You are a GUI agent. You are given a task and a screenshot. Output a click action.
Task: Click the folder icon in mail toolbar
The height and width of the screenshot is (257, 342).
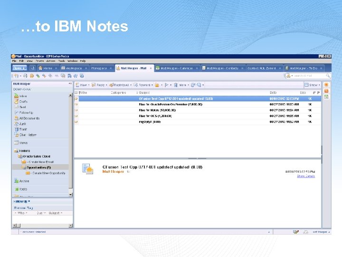click(157, 85)
